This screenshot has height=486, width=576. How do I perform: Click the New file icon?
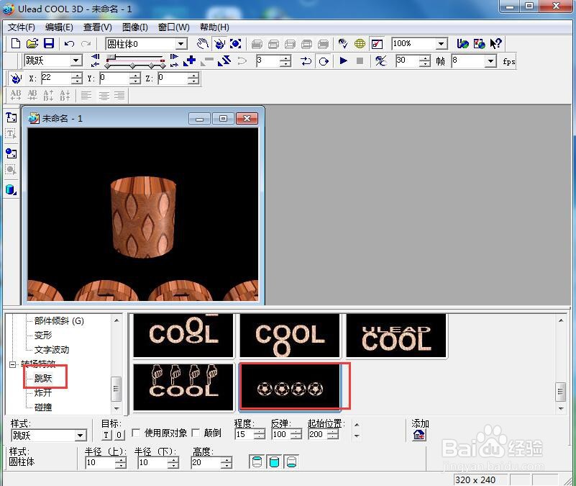click(x=15, y=43)
